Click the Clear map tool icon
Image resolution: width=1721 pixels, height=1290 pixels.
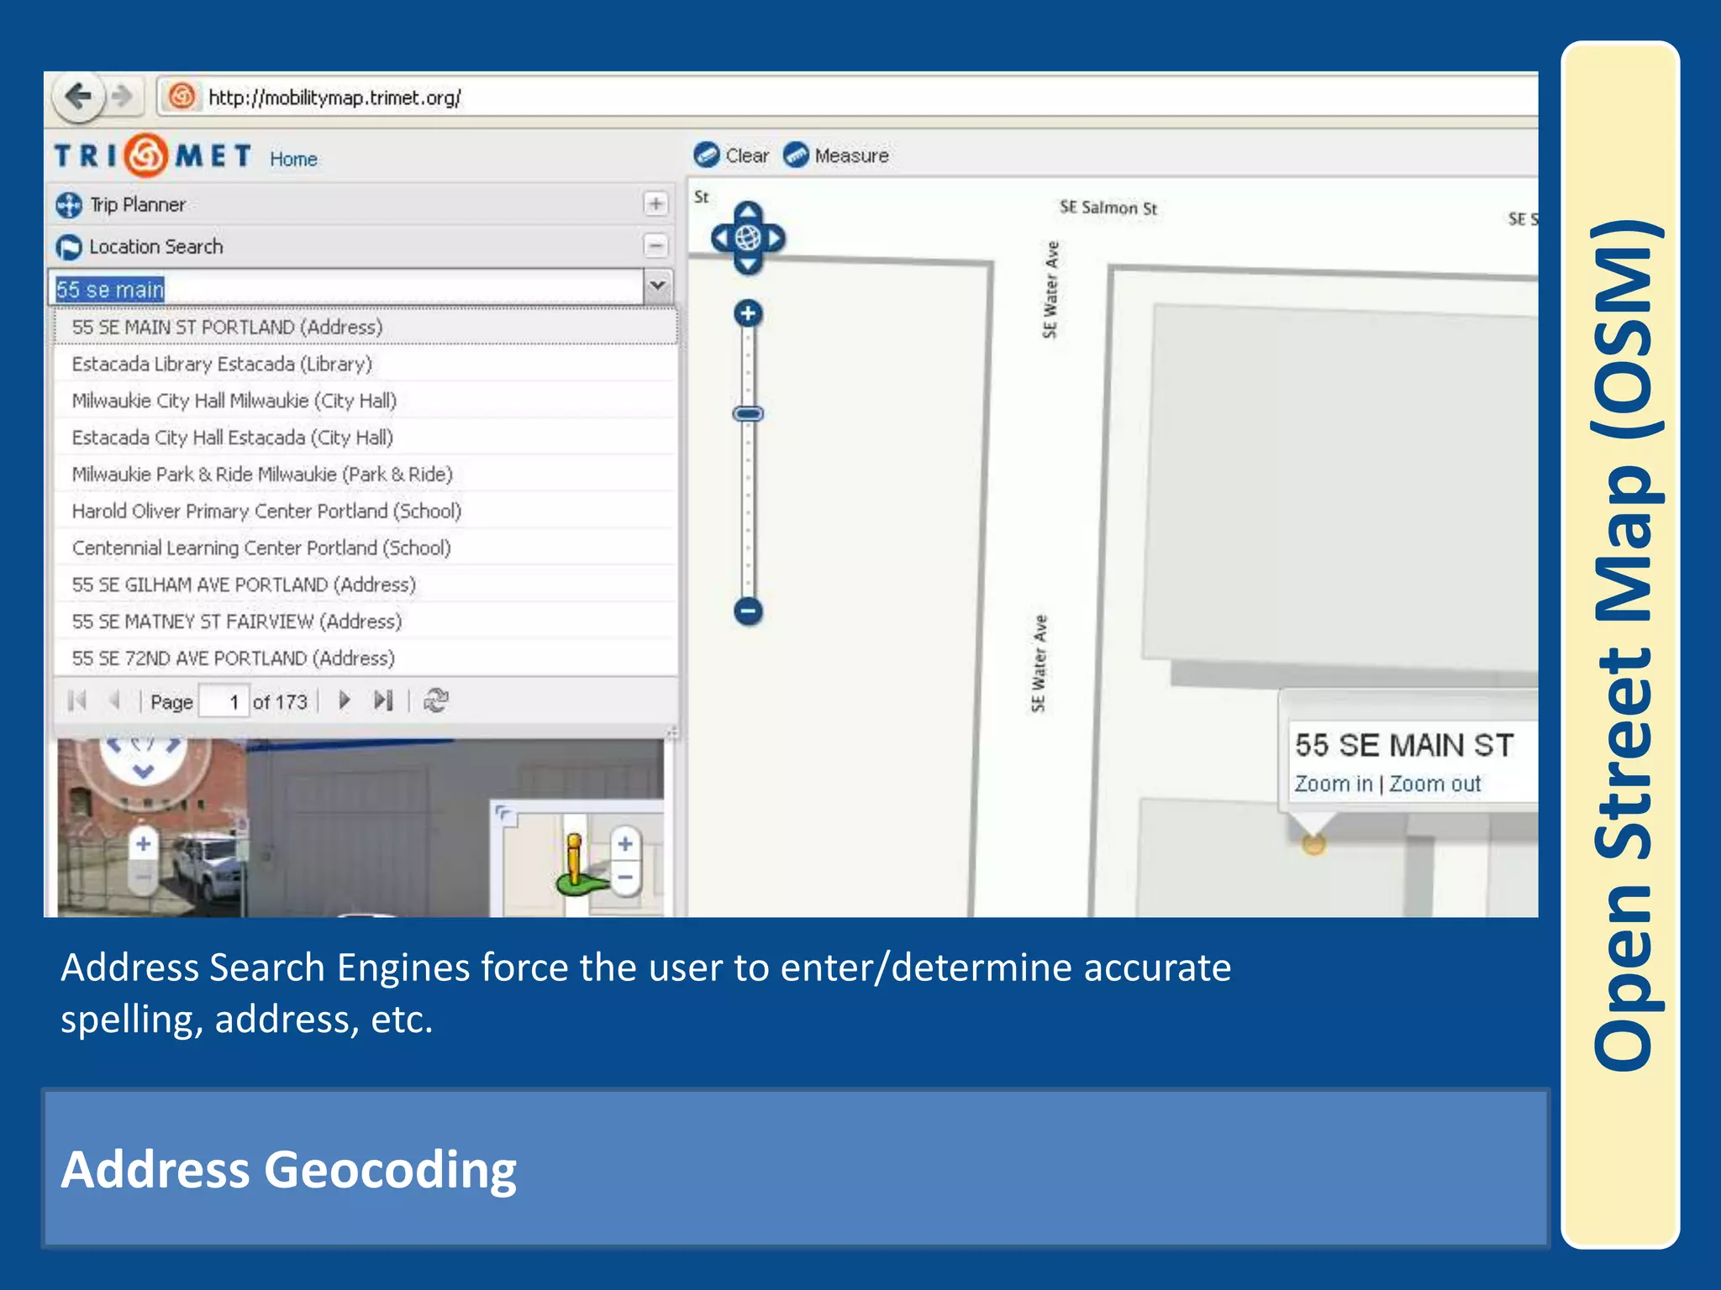click(x=707, y=155)
